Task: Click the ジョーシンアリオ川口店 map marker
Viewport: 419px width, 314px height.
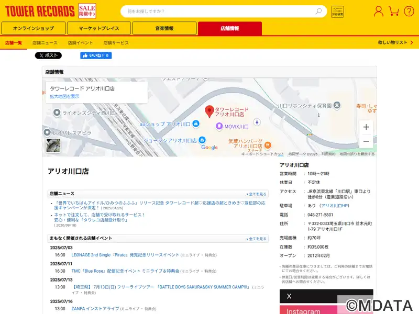Action: click(202, 140)
